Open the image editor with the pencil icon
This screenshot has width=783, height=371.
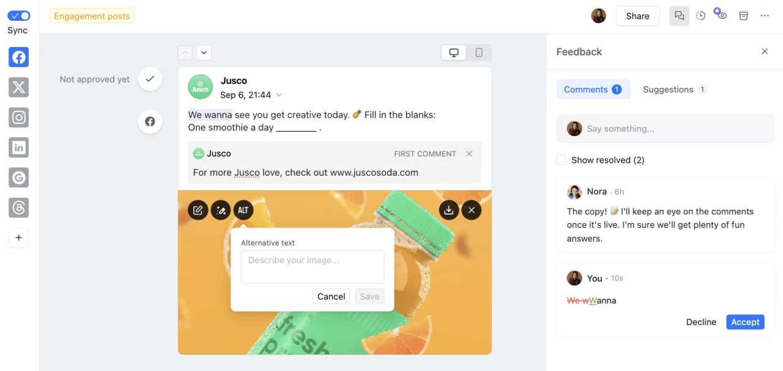tap(198, 210)
